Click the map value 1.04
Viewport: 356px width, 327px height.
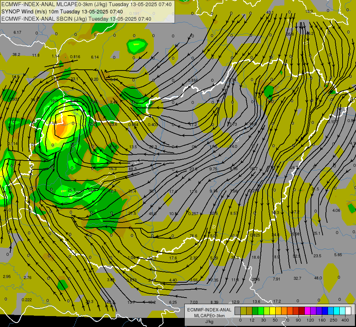pyautogui.click(x=132, y=258)
